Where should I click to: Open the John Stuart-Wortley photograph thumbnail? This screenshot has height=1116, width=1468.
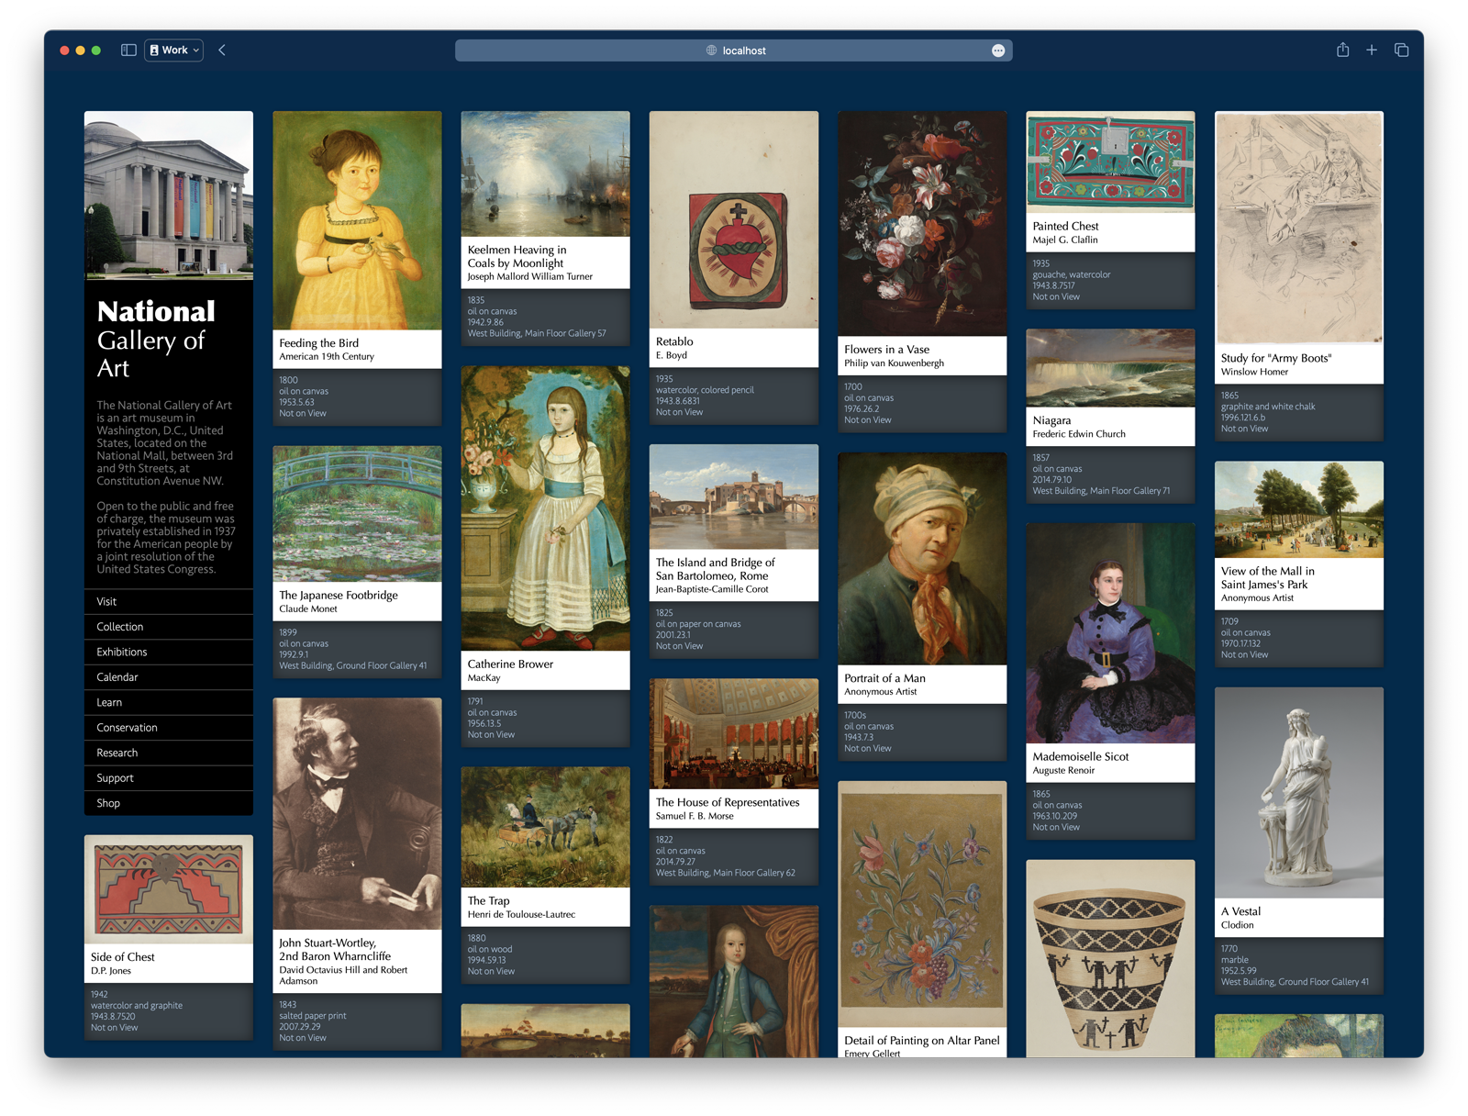click(357, 813)
